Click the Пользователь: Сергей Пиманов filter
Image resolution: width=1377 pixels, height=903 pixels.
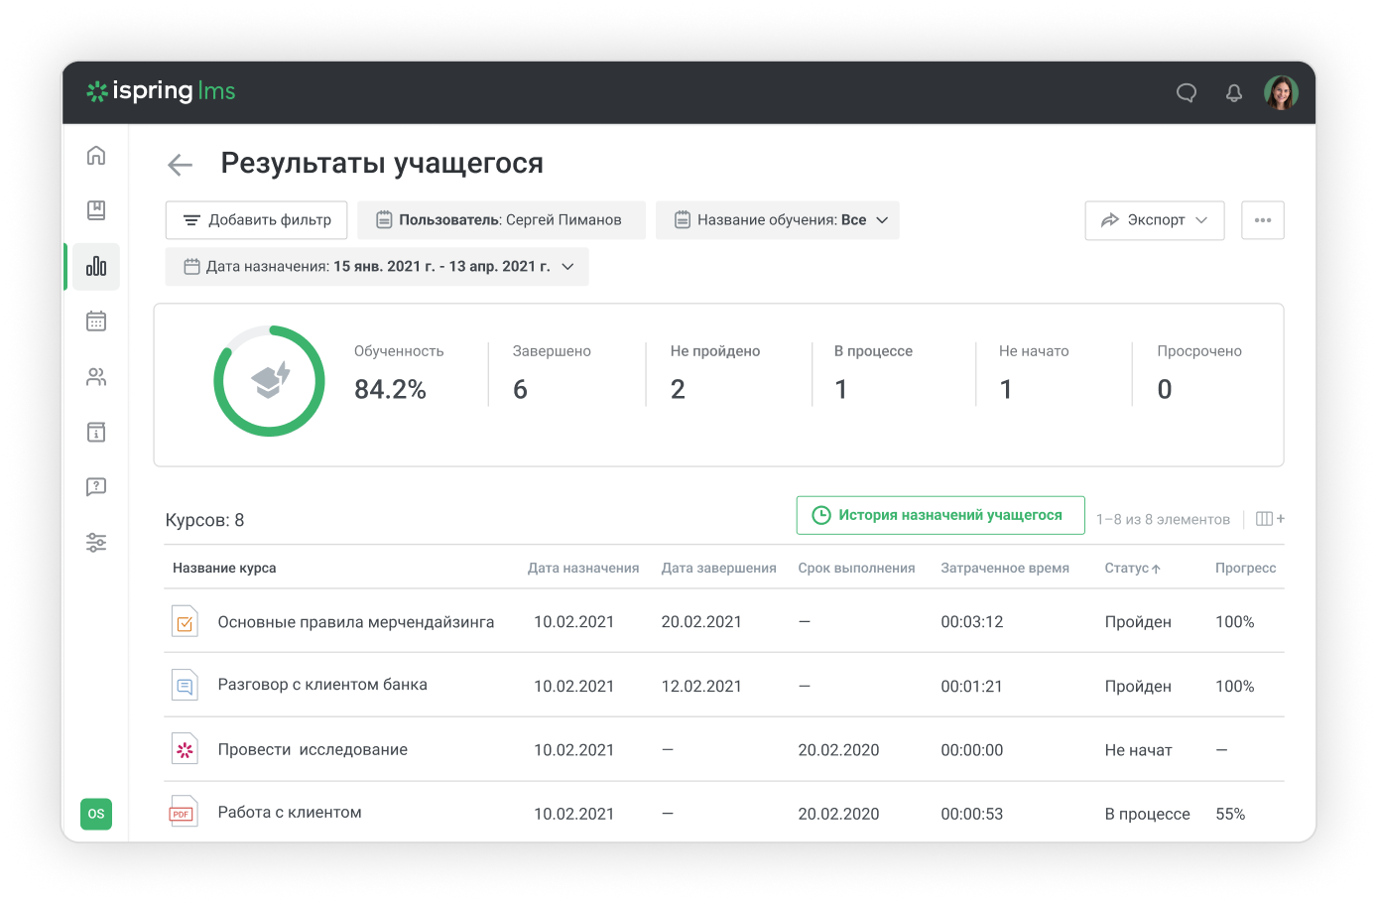coord(501,220)
